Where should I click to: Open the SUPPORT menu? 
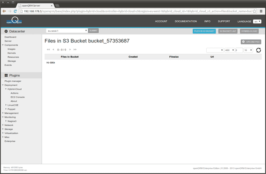point(224,21)
